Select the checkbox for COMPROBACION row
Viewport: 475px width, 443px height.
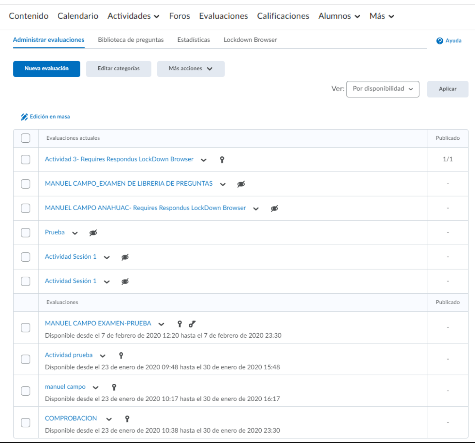(x=26, y=422)
